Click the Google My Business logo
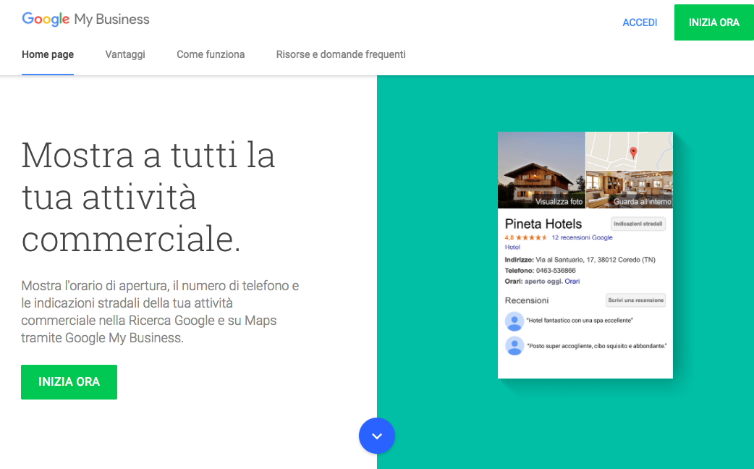This screenshot has height=469, width=754. (85, 20)
